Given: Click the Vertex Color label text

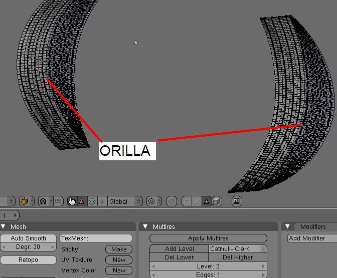Looking at the screenshot, I should pos(79,270).
